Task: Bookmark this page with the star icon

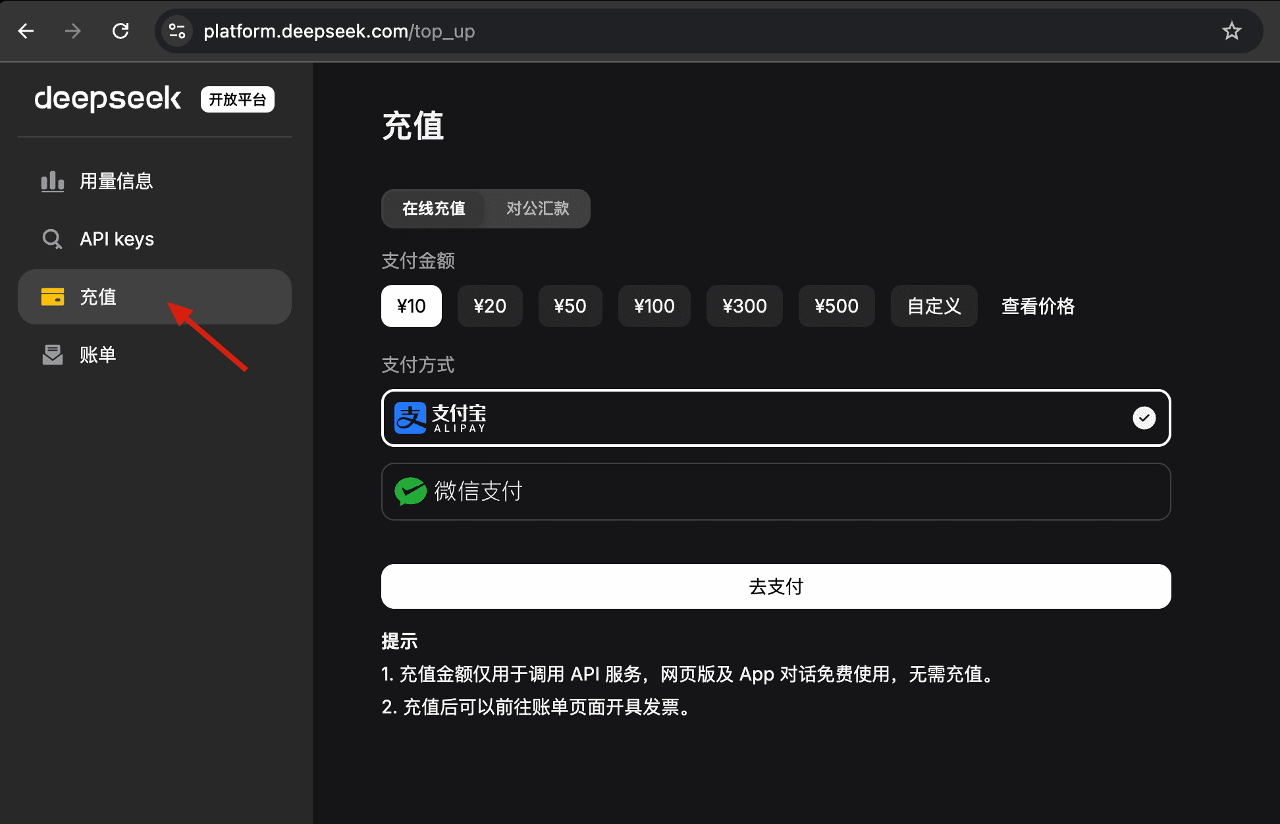Action: [1231, 31]
